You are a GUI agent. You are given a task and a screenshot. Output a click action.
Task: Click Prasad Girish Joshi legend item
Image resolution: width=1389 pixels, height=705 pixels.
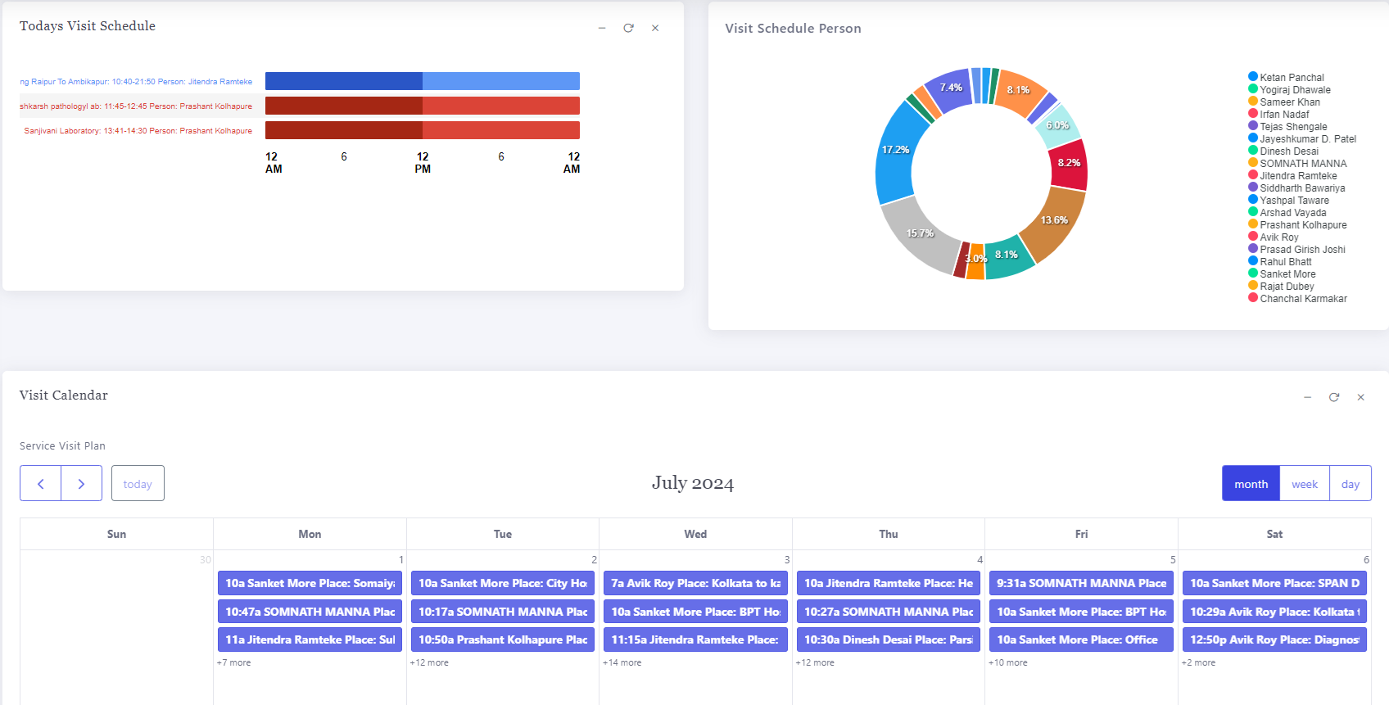tap(1297, 249)
